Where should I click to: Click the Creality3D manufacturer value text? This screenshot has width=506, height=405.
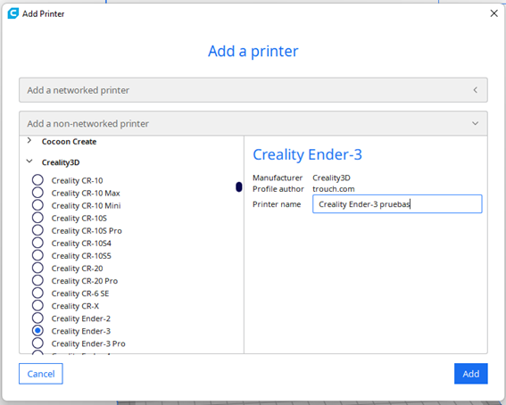click(x=331, y=178)
